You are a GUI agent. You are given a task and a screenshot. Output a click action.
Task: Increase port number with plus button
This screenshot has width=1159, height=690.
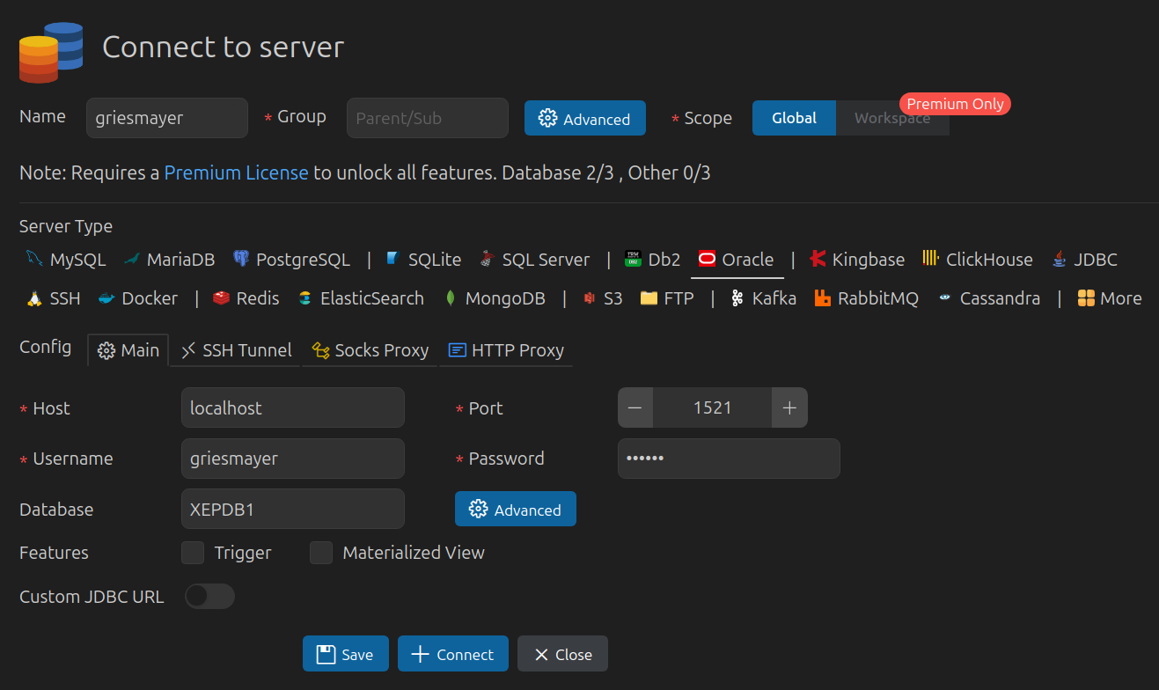pos(789,408)
